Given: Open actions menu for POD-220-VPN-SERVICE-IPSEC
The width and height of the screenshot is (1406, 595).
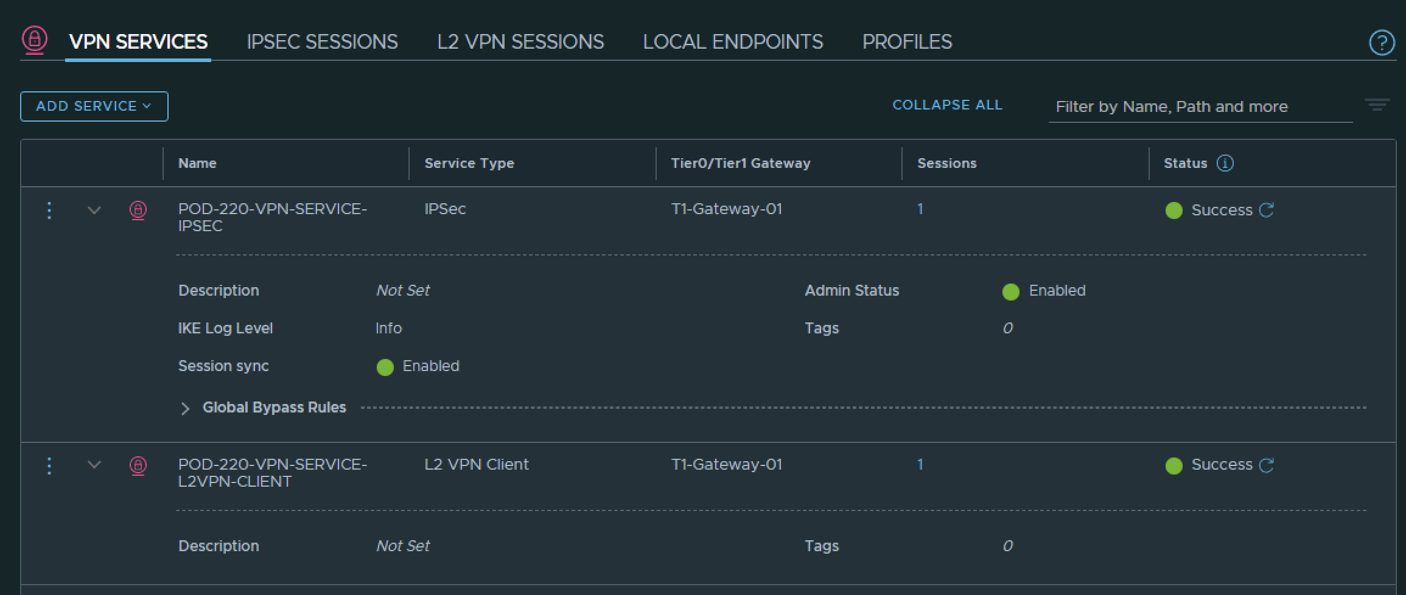Looking at the screenshot, I should click(49, 211).
